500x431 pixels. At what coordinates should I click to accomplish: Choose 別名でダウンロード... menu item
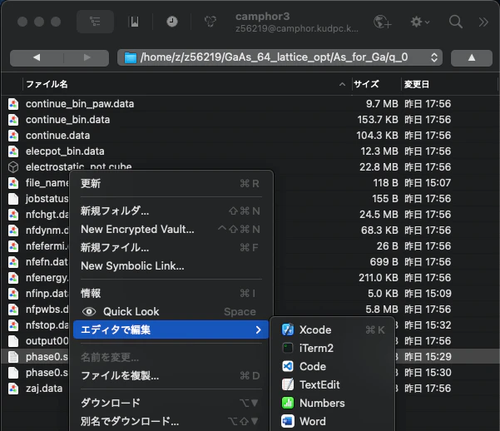[x=171, y=421]
